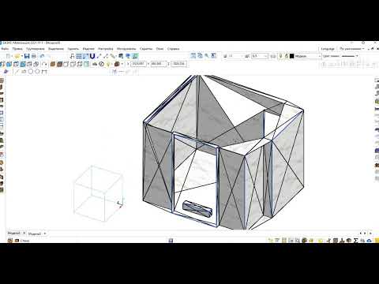Open the line type dropdown arrow

click(357, 56)
